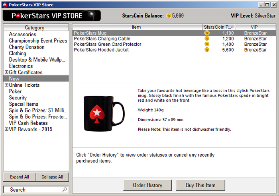The image size is (279, 196).
Task: Select the Charity Donation category
Action: 27,47
